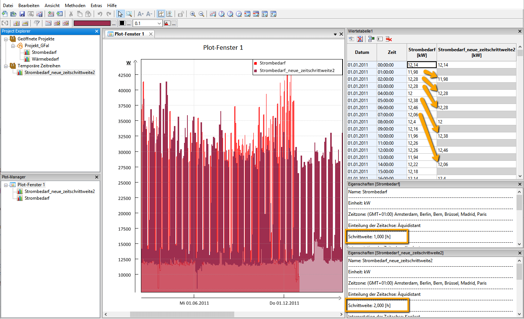Click the dark red line color swatch
The image size is (524, 319).
click(x=92, y=23)
